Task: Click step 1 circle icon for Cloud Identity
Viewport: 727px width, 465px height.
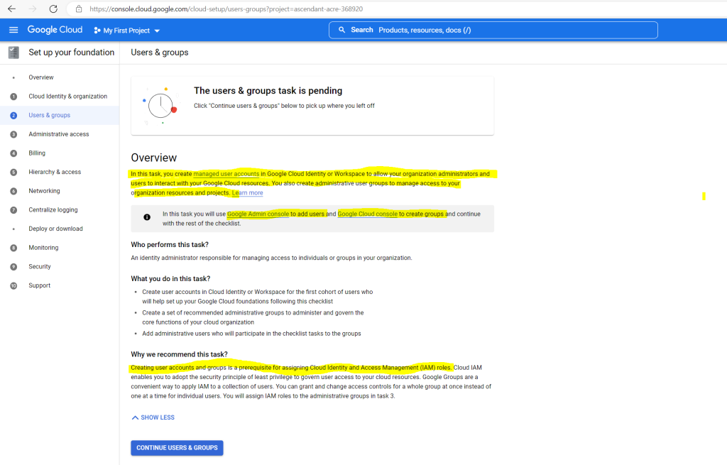Action: tap(13, 97)
